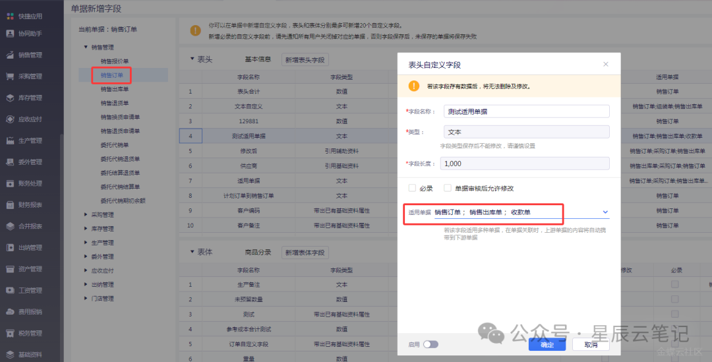Click the 销售管理 sidebar icon
712x362 pixels.
point(10,55)
